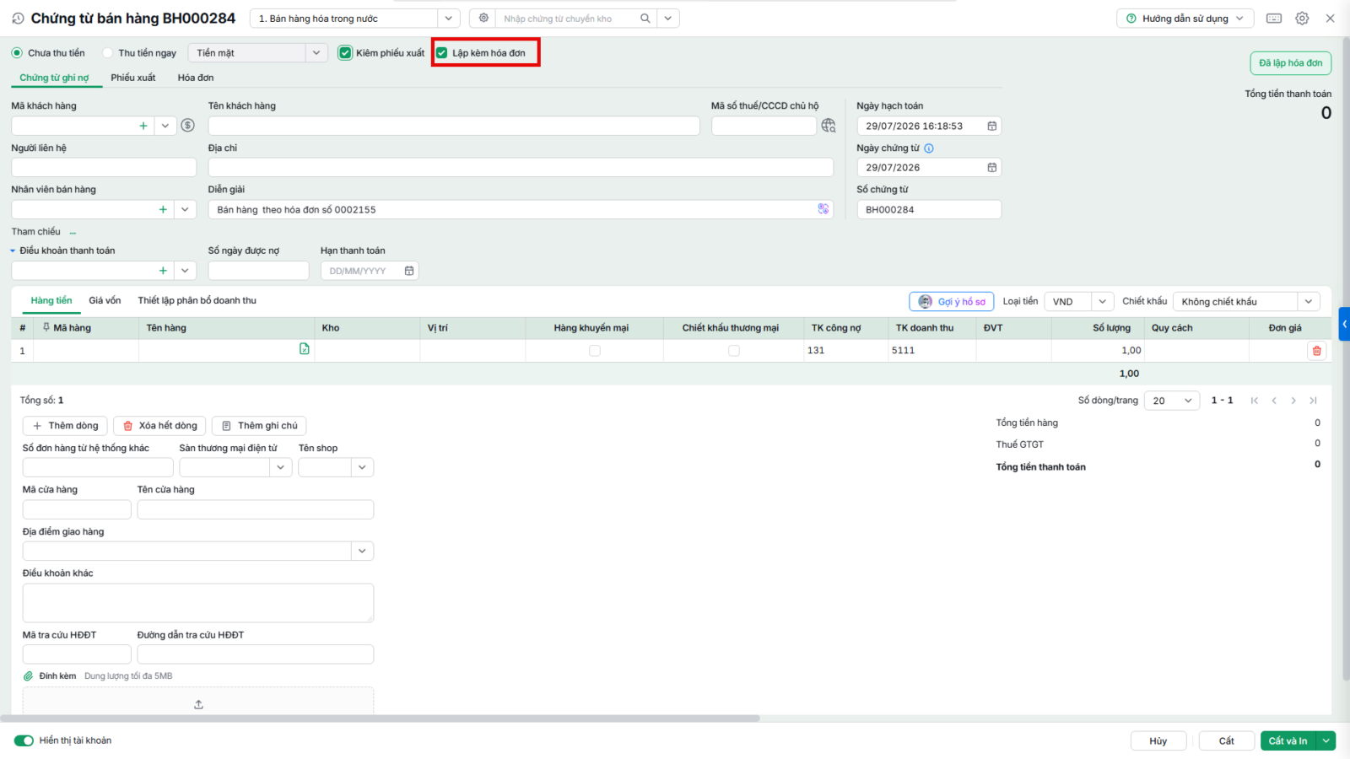This screenshot has height=759, width=1350.
Task: Click Xóa hết dòng to clear rows
Action: click(x=159, y=426)
